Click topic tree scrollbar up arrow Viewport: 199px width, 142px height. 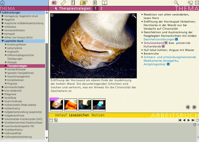[47, 12]
